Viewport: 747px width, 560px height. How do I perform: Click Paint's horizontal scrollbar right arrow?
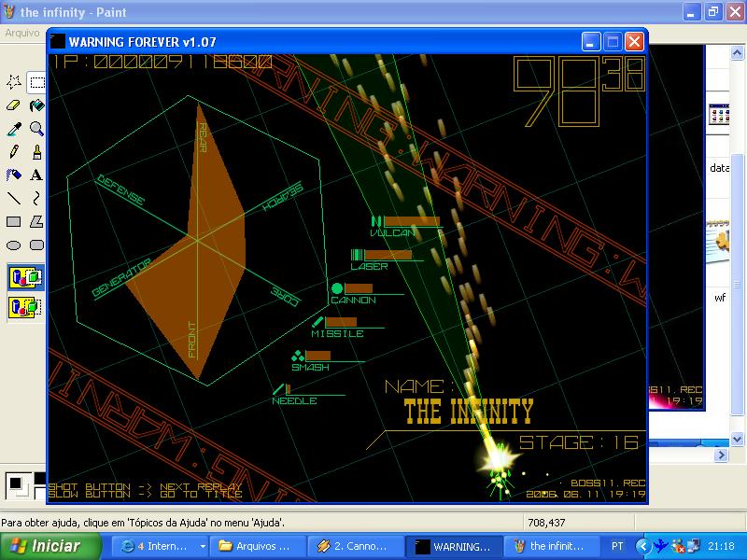tap(721, 455)
